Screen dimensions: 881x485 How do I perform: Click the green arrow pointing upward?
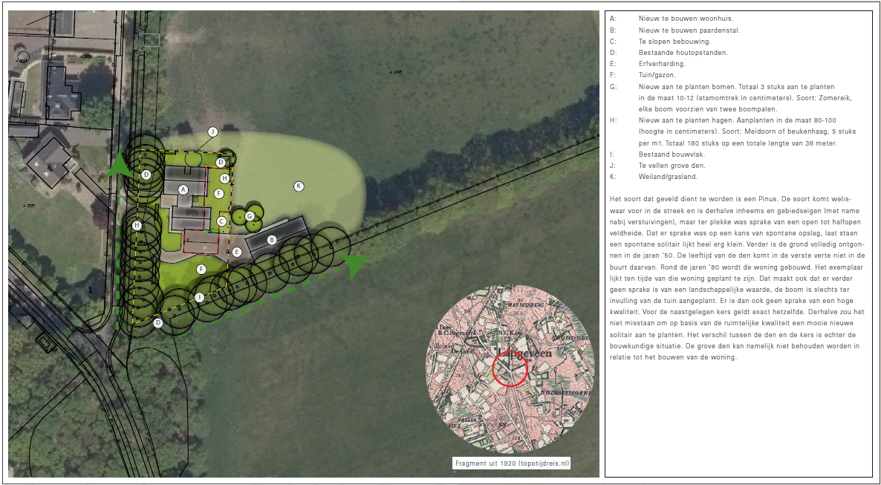(119, 166)
